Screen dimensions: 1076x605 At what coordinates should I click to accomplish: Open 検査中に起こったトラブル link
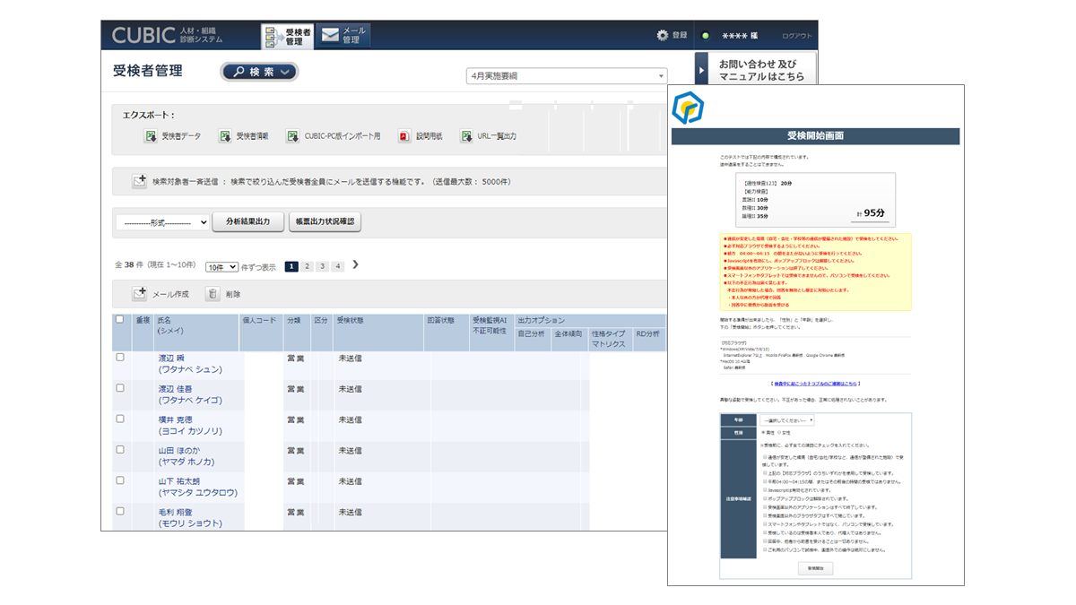pyautogui.click(x=815, y=383)
